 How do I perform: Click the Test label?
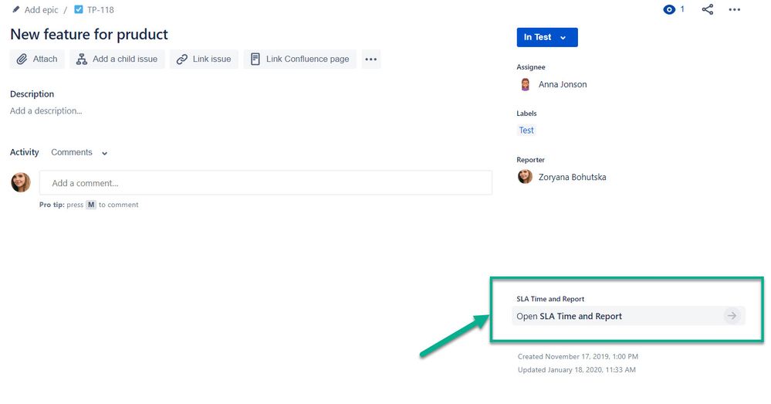526,131
